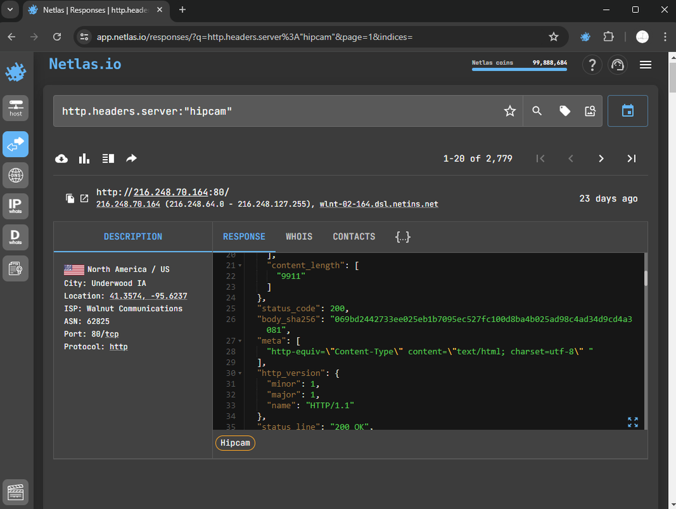Toggle fullscreen view of response code
The width and height of the screenshot is (676, 509).
click(633, 422)
